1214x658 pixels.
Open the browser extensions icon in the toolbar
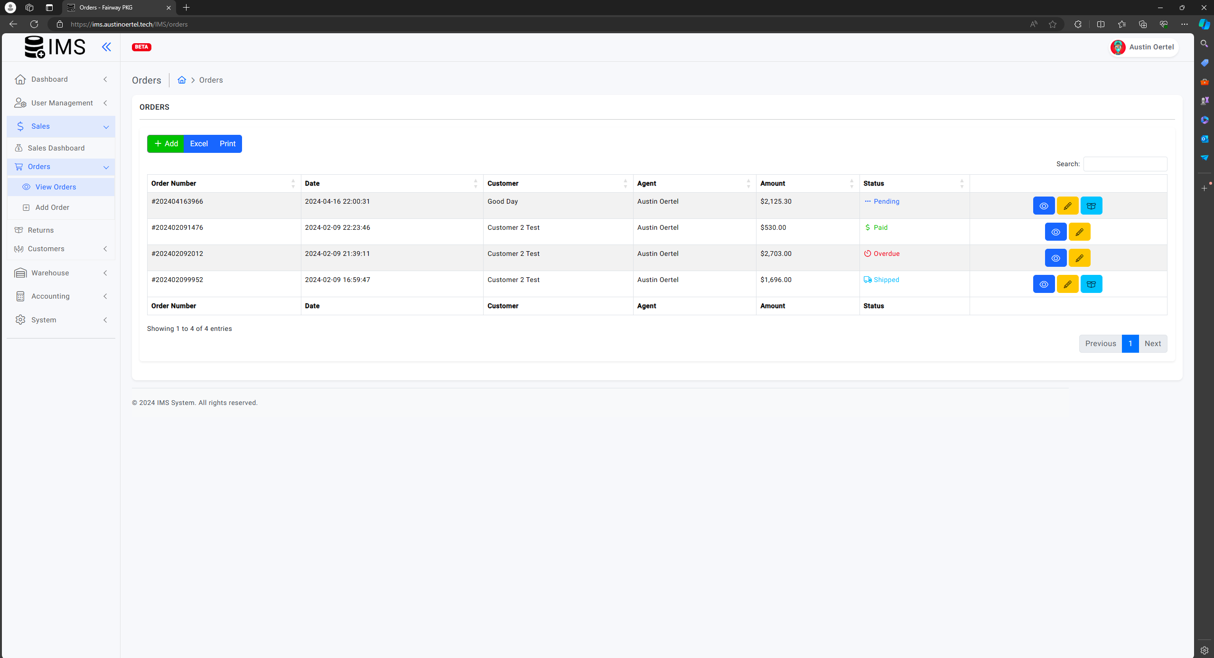tap(1077, 24)
